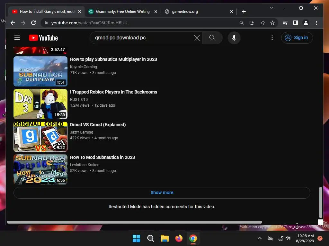Click the install app icon in address bar

pos(252,23)
